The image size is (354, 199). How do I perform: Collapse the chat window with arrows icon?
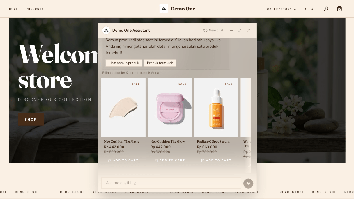tap(240, 30)
